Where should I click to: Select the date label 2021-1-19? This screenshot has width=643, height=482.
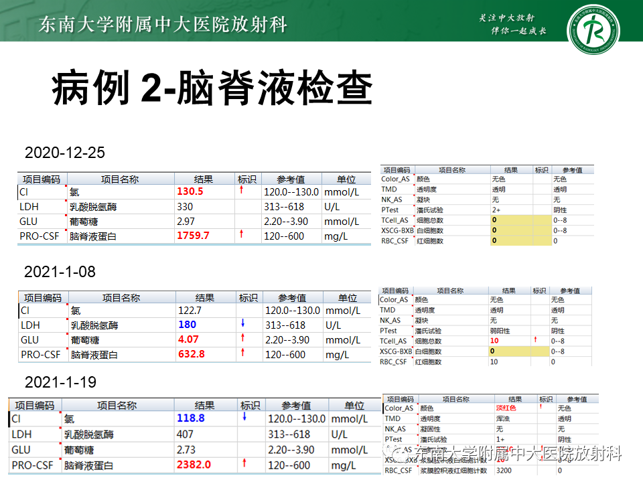click(x=60, y=382)
